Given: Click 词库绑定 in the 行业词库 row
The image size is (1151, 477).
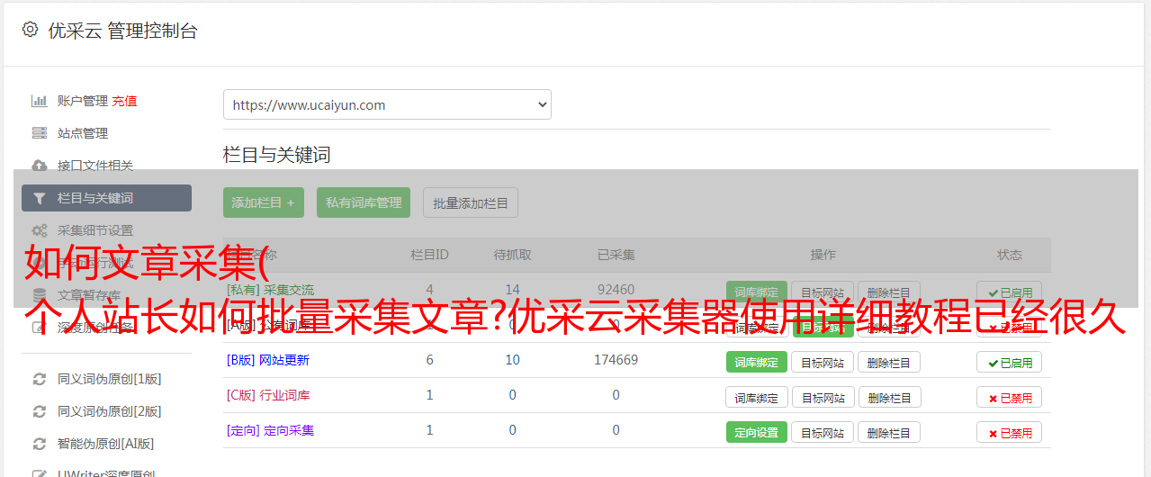Looking at the screenshot, I should (756, 397).
